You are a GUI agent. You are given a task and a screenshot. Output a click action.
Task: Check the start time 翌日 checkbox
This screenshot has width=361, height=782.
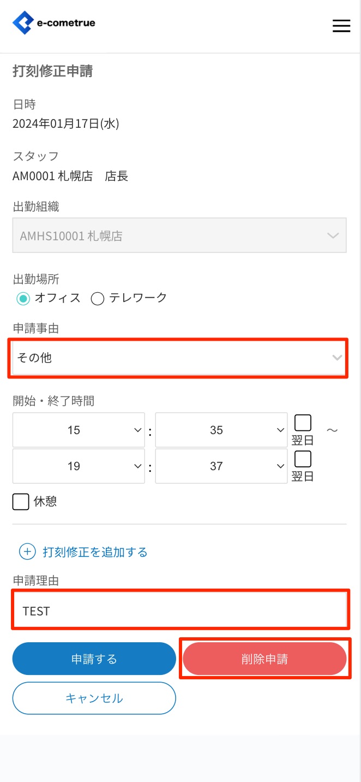click(x=303, y=423)
